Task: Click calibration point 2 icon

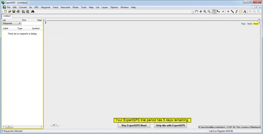Action: [254, 11]
